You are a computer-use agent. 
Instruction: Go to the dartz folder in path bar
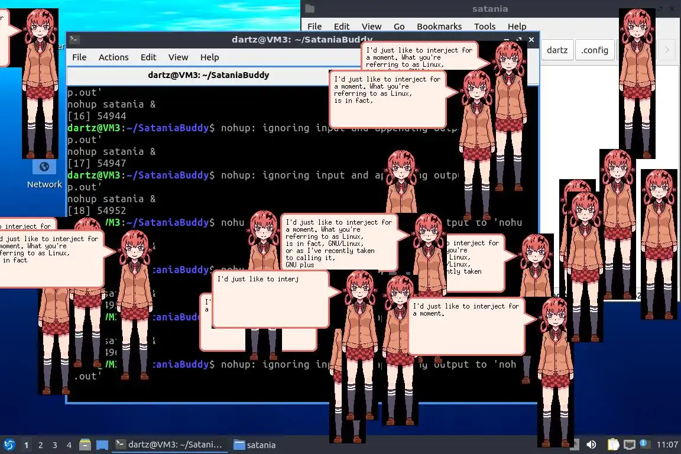[557, 50]
